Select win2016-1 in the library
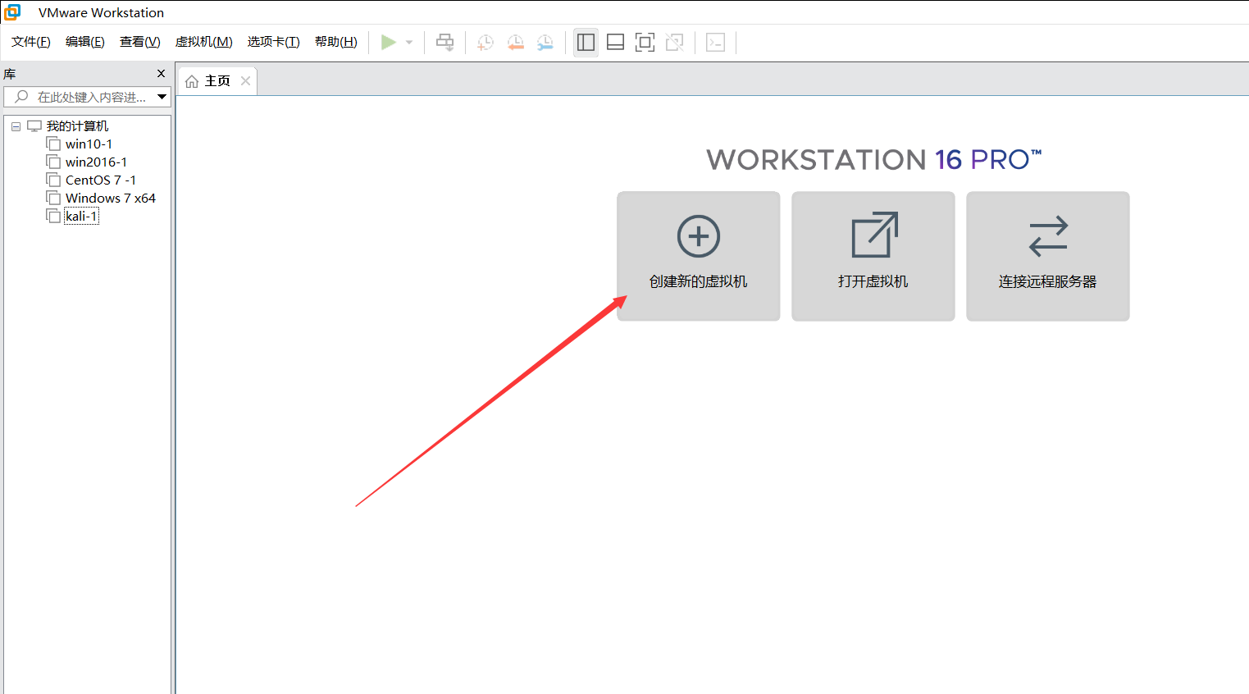Screen dimensions: 1249x694 pos(97,162)
